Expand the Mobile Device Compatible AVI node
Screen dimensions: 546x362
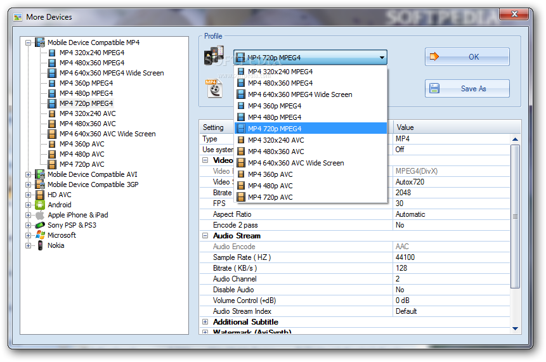[x=28, y=175]
